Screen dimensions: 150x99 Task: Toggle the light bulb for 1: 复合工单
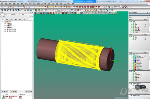click(7, 29)
